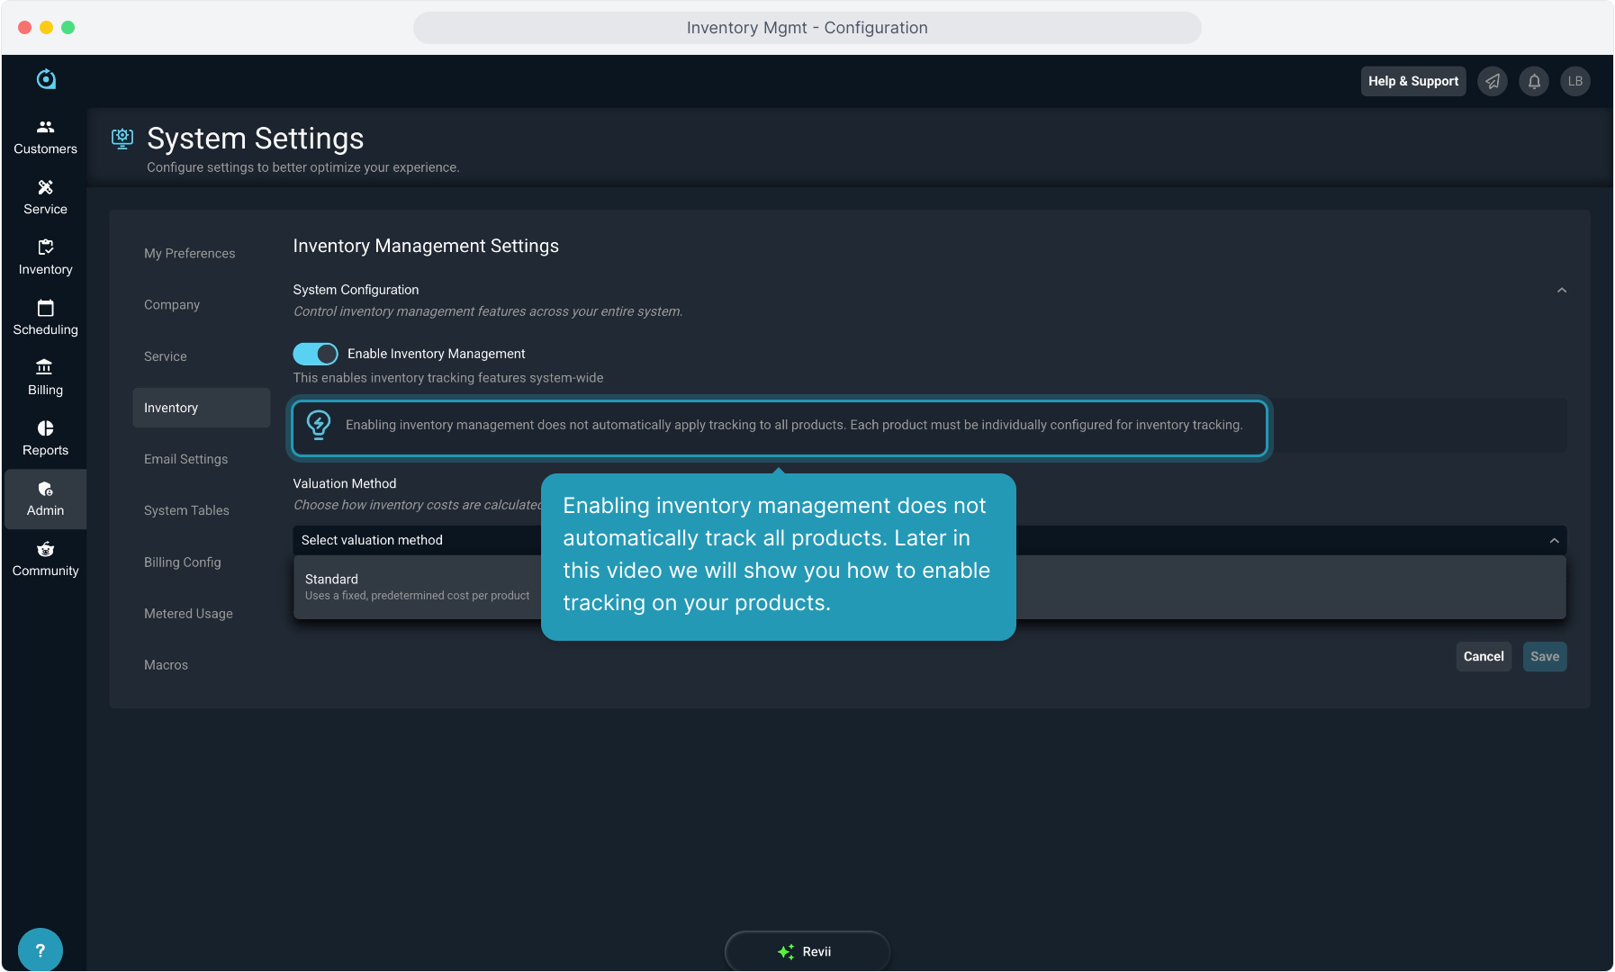
Task: Open Help & Support
Action: [1412, 82]
